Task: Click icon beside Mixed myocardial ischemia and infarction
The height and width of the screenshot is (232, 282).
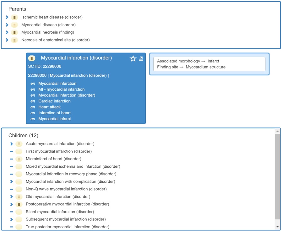Action: pyautogui.click(x=19, y=166)
